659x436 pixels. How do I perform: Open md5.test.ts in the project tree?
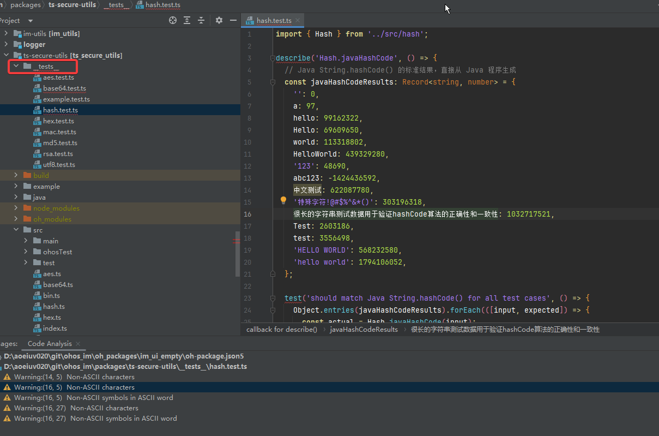[x=60, y=143]
